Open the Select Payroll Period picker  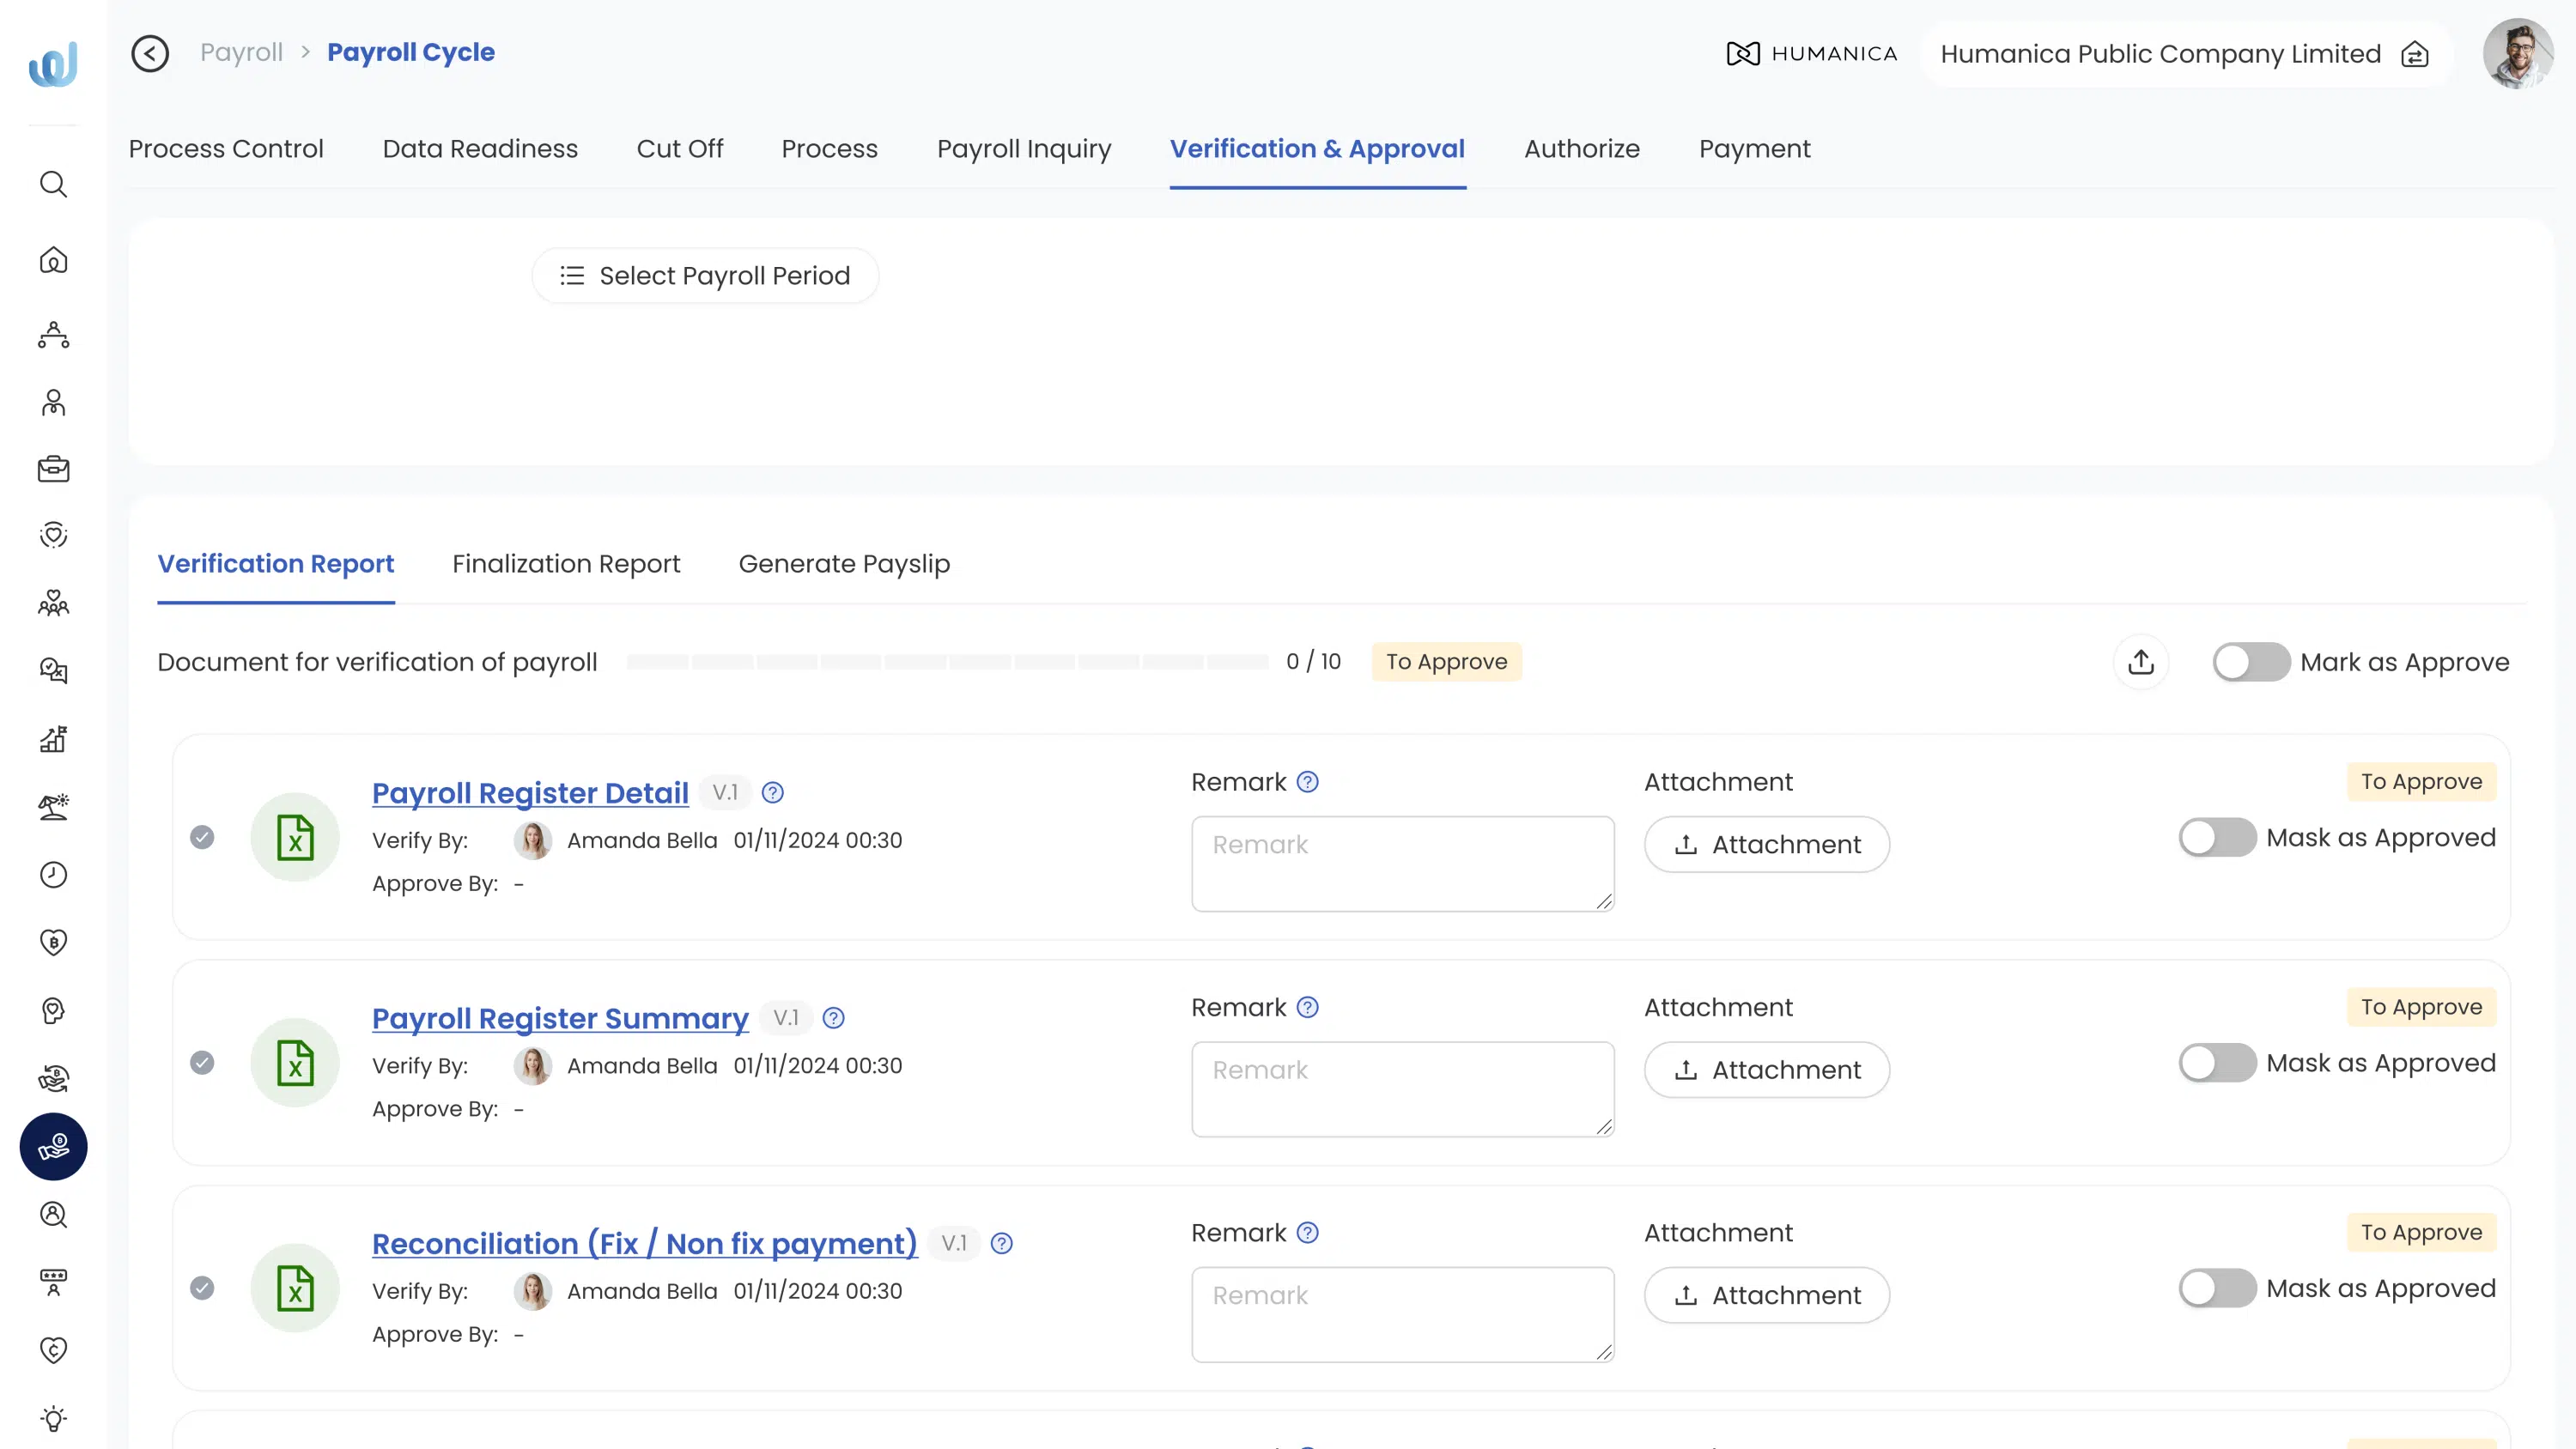pyautogui.click(x=705, y=275)
